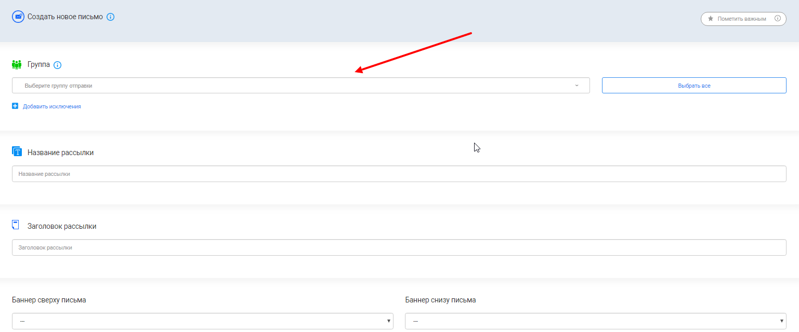Image resolution: width=799 pixels, height=332 pixels.
Task: Click the envelope icon beside Создать новое письмо
Action: [x=18, y=17]
